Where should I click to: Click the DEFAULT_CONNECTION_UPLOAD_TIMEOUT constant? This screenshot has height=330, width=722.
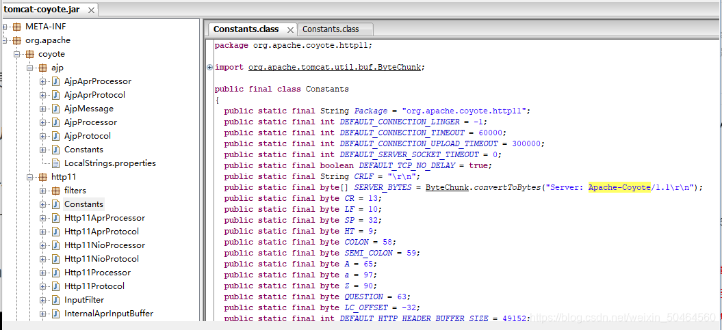tap(418, 143)
